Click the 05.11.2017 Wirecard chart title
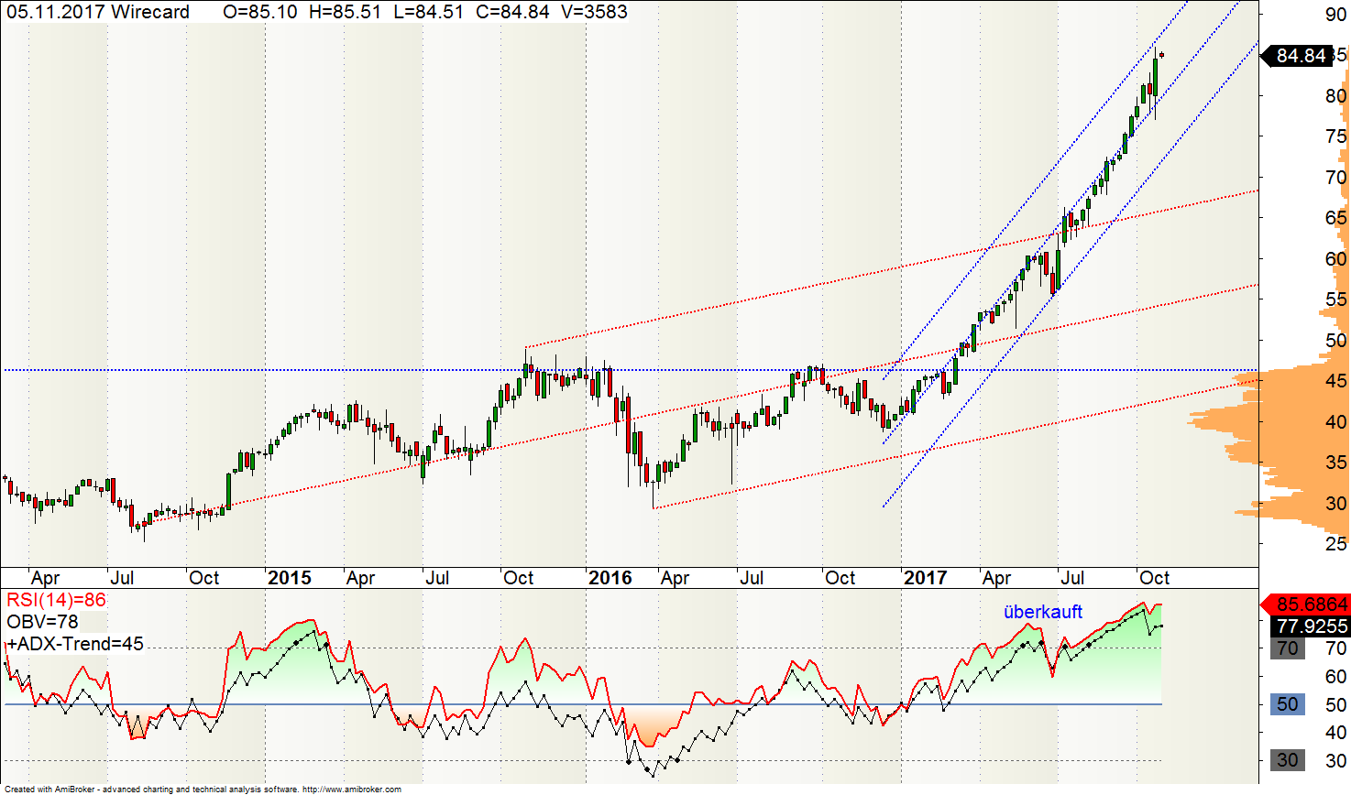1351x795 pixels. [98, 12]
